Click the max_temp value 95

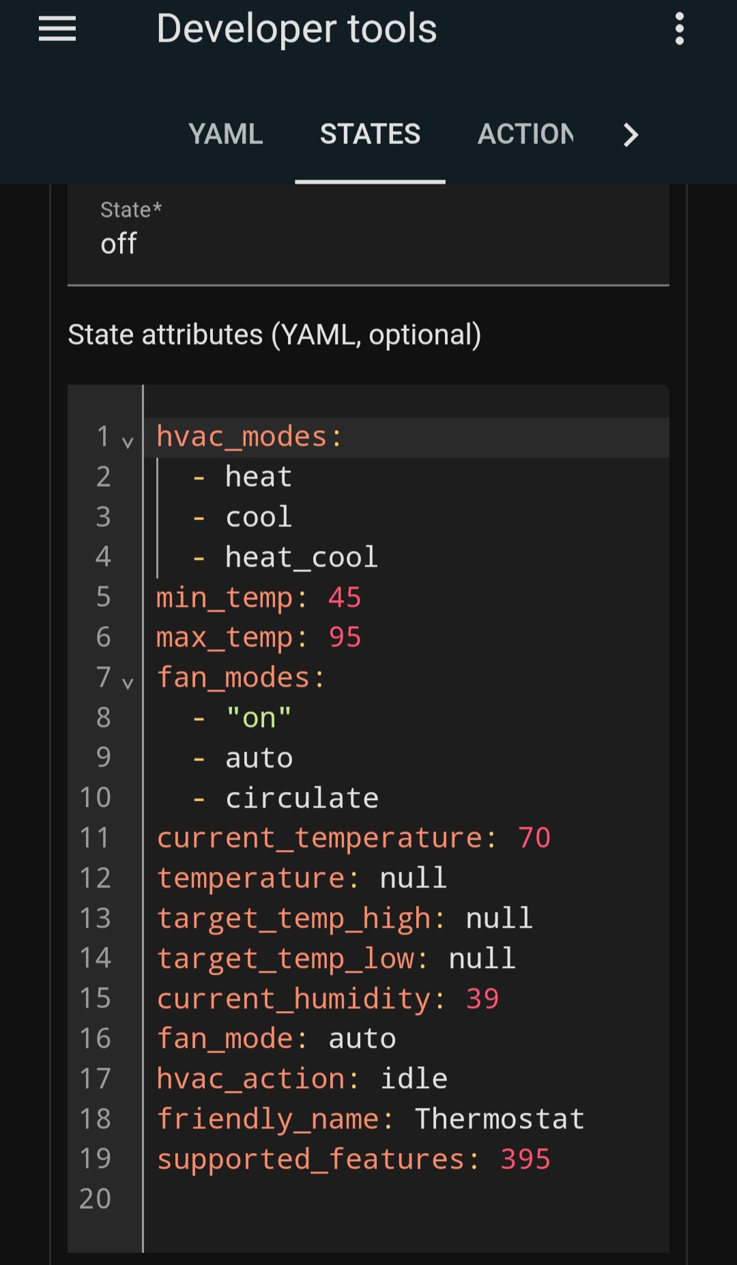click(x=345, y=638)
